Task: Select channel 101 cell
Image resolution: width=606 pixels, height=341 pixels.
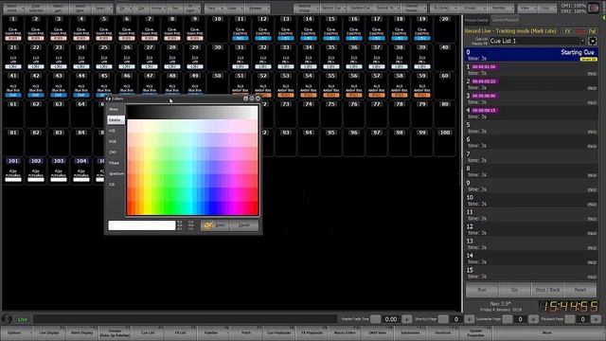Action: (x=13, y=170)
